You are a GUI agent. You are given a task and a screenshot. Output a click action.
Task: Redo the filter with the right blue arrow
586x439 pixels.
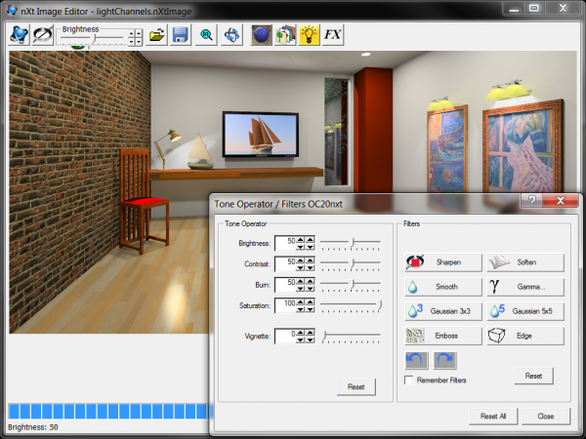pos(444,360)
